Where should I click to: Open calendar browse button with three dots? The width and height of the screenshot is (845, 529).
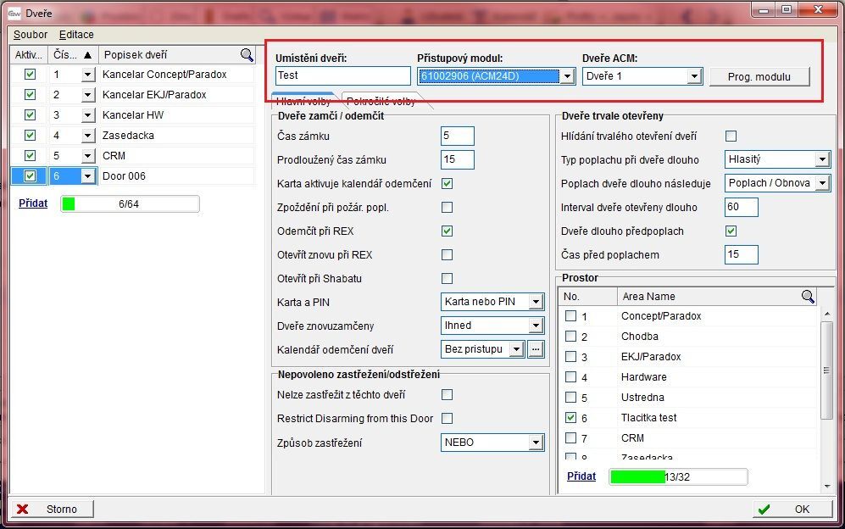point(535,349)
